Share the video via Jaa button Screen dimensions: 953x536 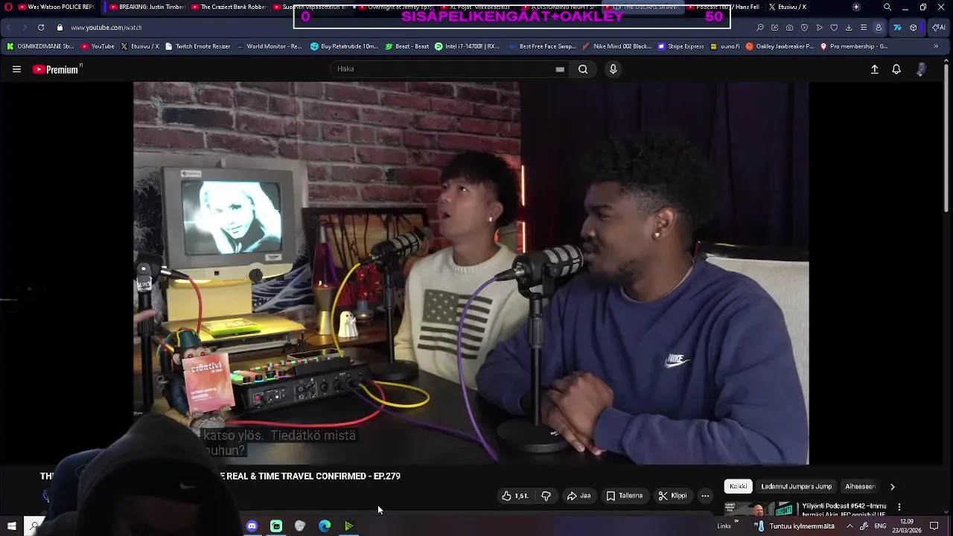tap(579, 496)
